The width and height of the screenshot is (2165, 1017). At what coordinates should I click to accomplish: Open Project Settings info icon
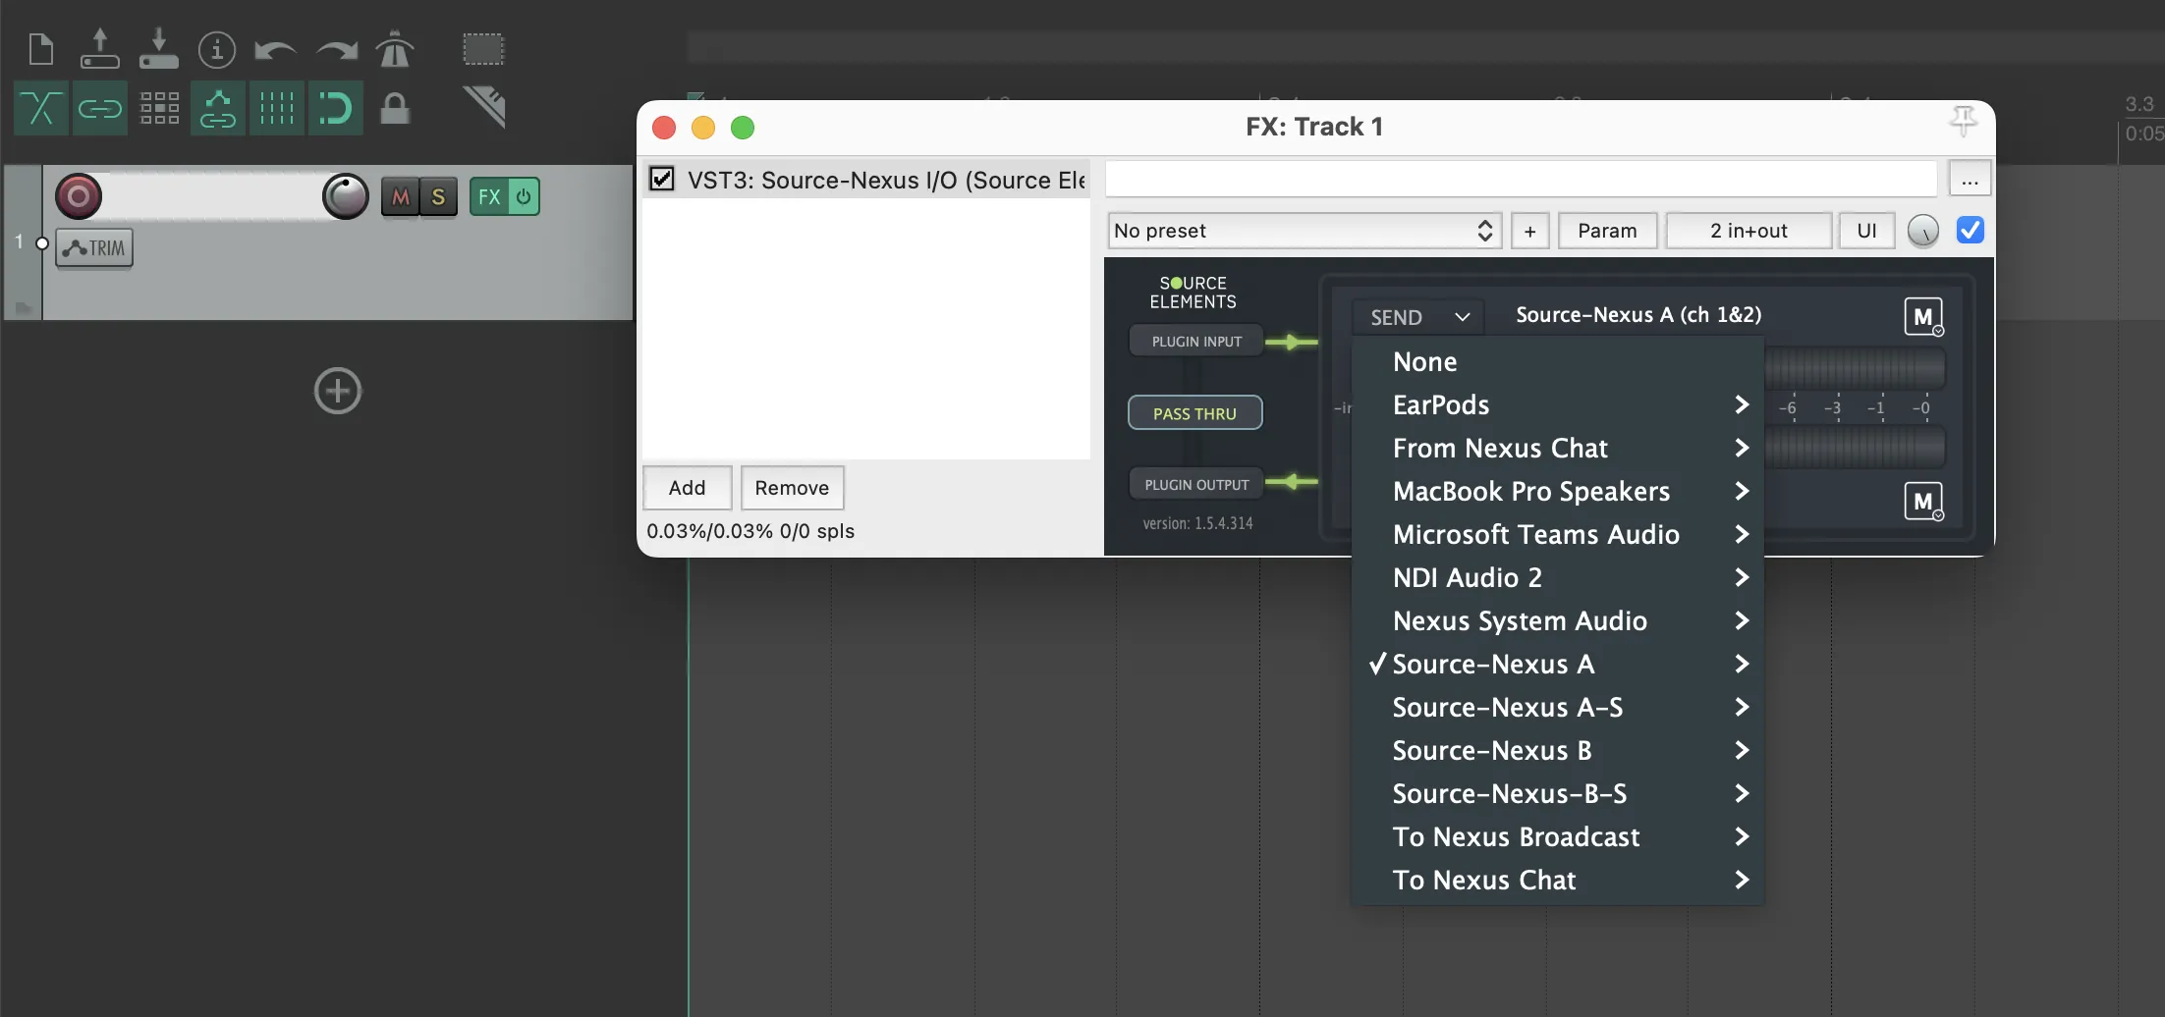pos(217,49)
